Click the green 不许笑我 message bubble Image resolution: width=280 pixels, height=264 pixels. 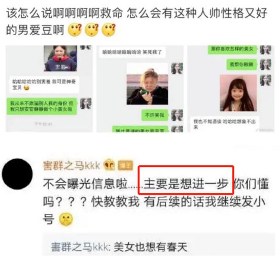pos(155,115)
